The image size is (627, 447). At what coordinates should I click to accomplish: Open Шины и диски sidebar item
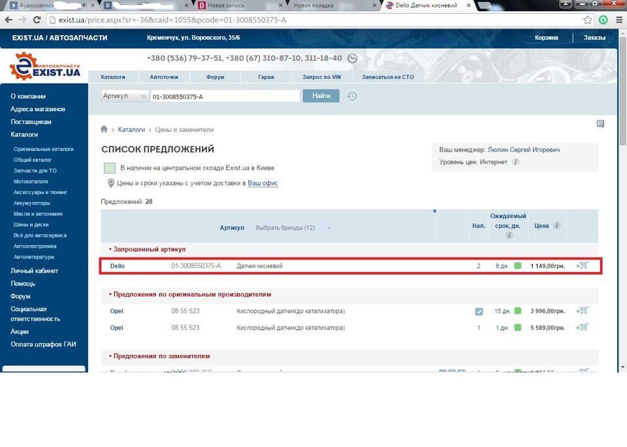click(x=31, y=225)
